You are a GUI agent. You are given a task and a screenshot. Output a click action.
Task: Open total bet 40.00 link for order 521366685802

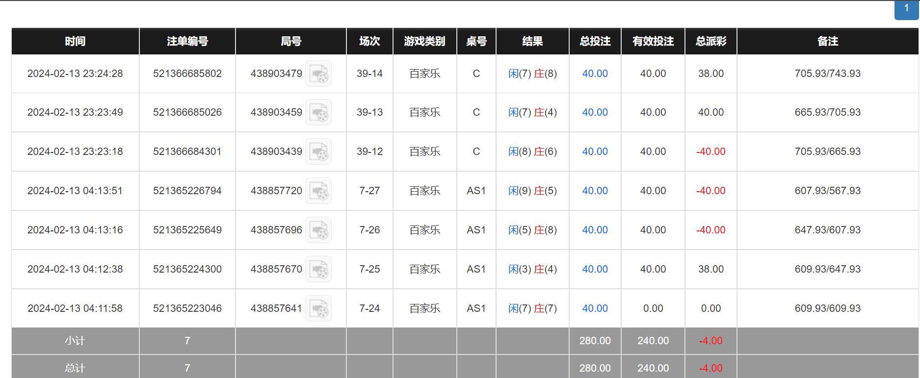[x=595, y=74]
